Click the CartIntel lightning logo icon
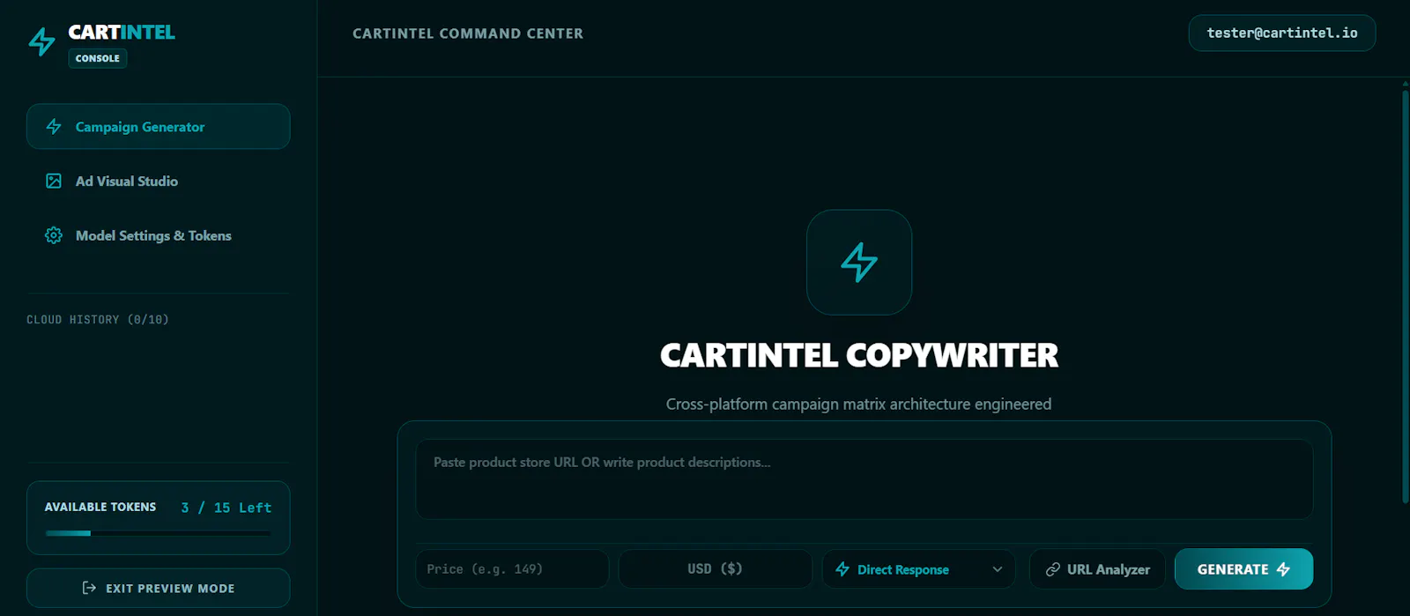This screenshot has height=616, width=1410. (41, 41)
